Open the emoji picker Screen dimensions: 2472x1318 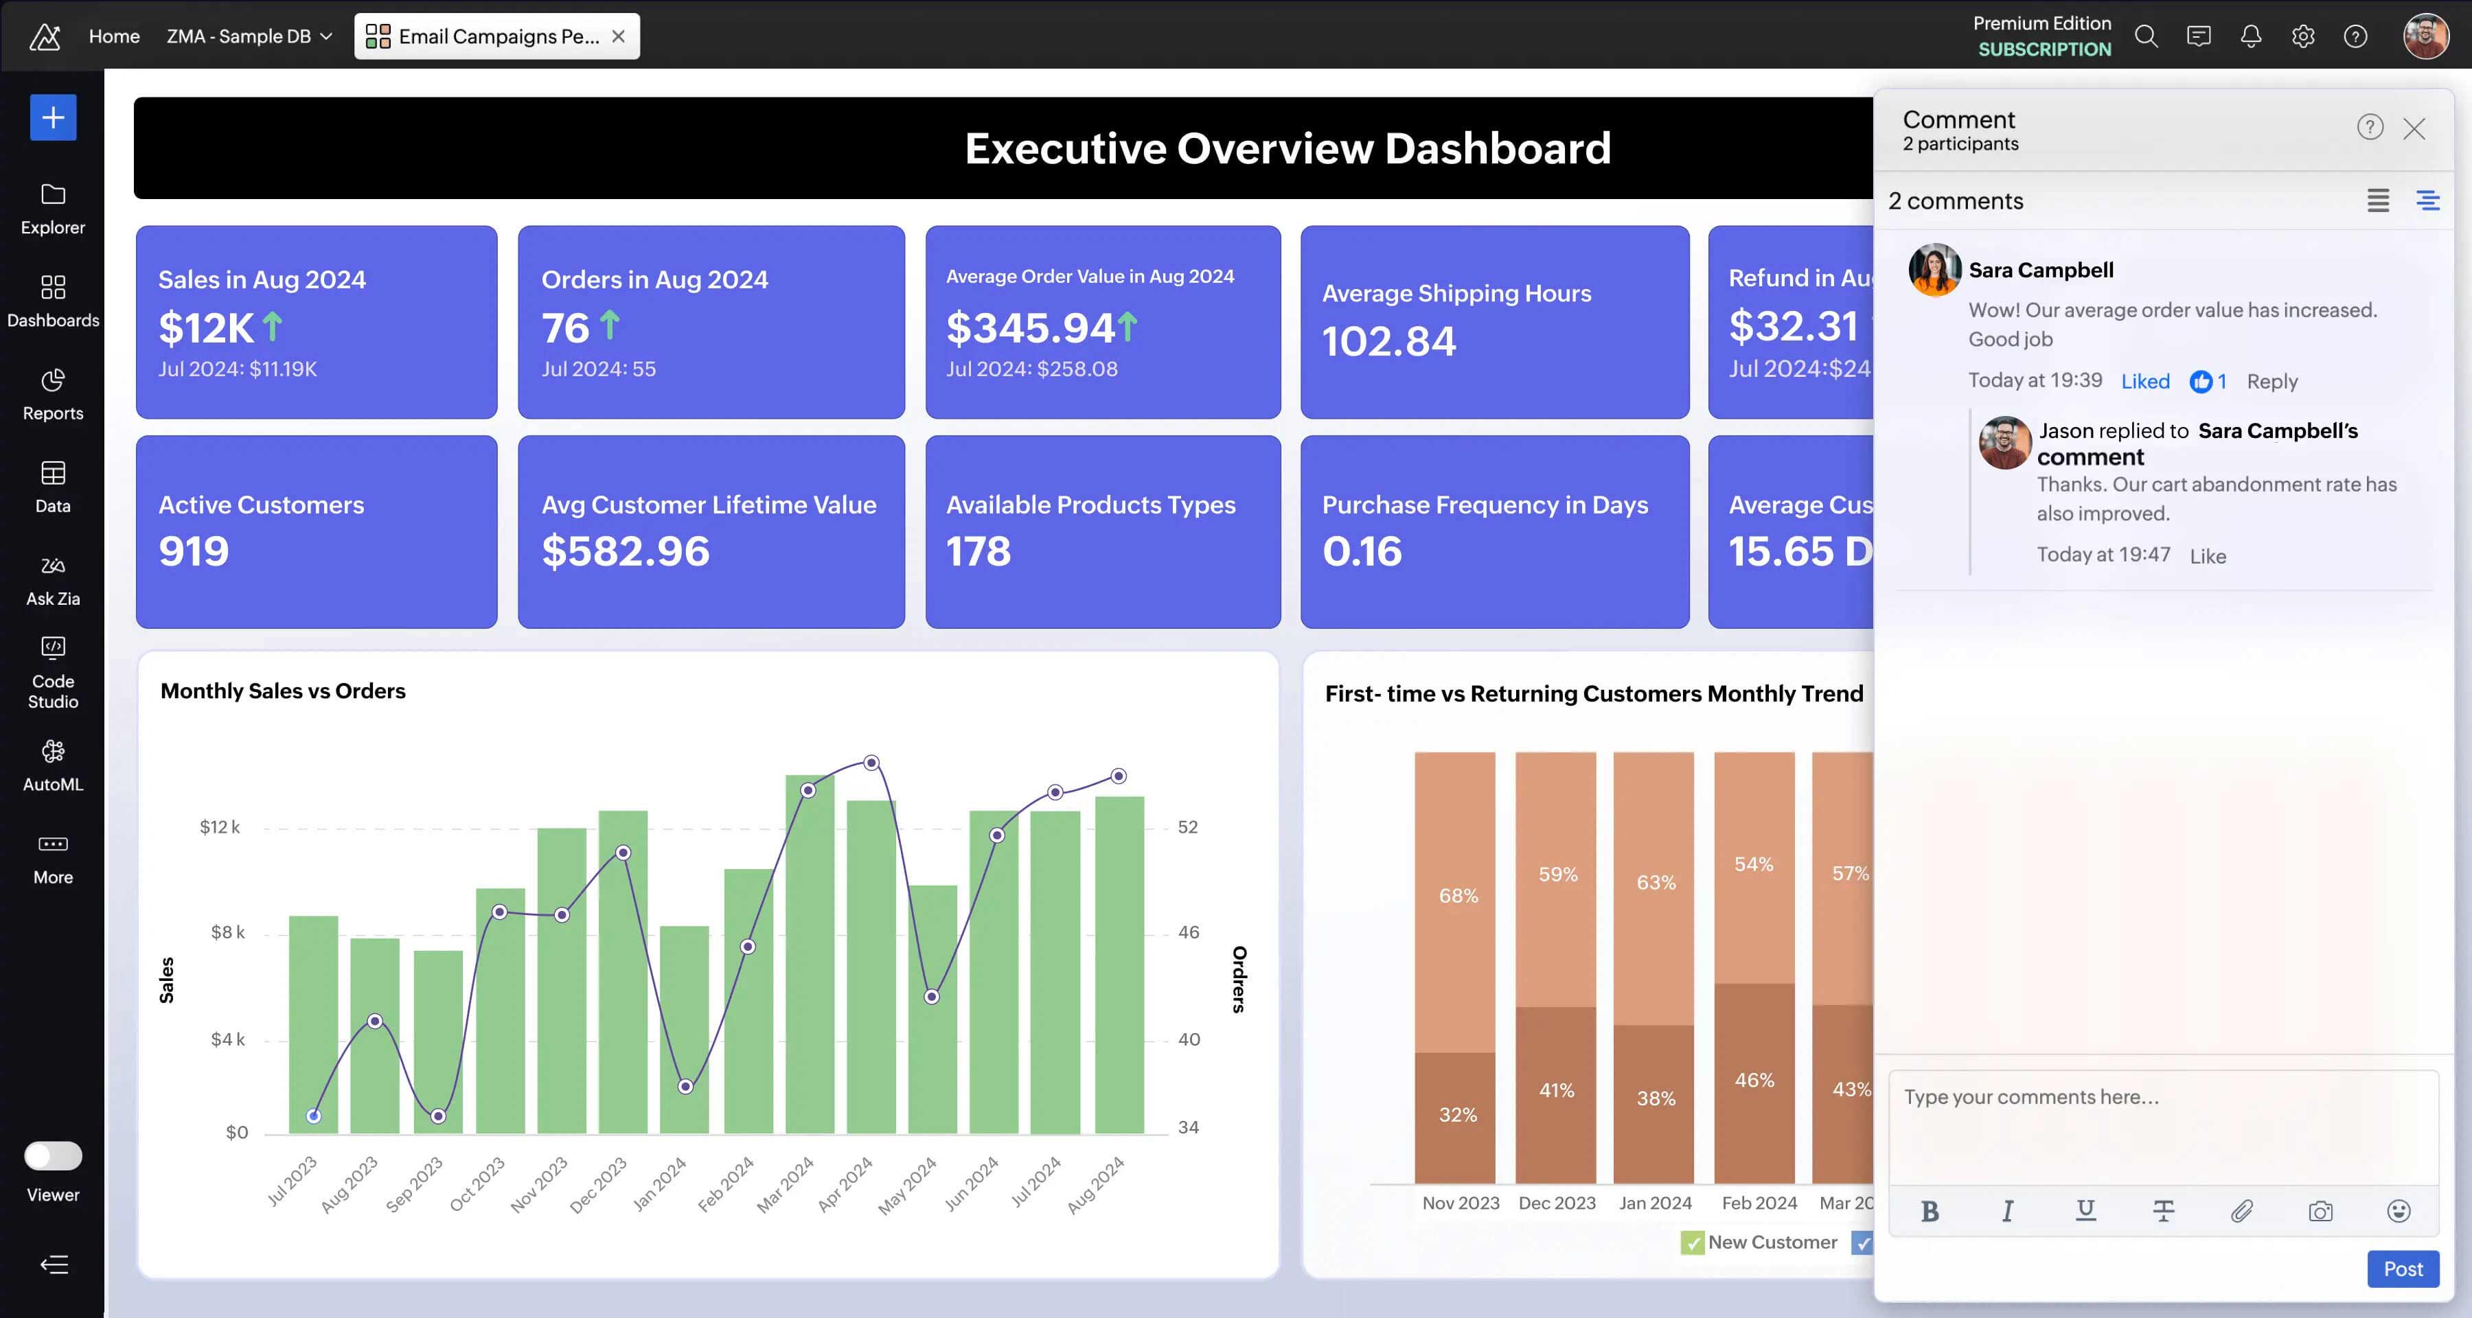coord(2398,1212)
